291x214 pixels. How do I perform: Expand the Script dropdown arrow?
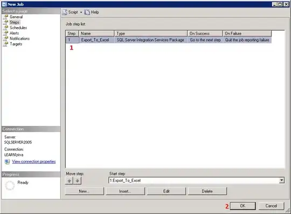81,12
